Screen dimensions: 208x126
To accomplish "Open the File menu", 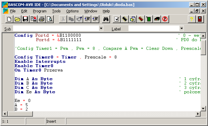I will point(13,11).
